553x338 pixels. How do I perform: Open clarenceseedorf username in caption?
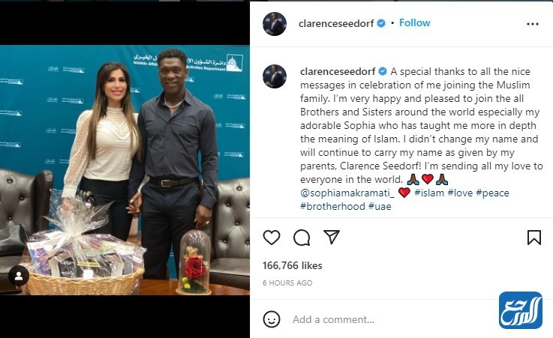pos(338,71)
